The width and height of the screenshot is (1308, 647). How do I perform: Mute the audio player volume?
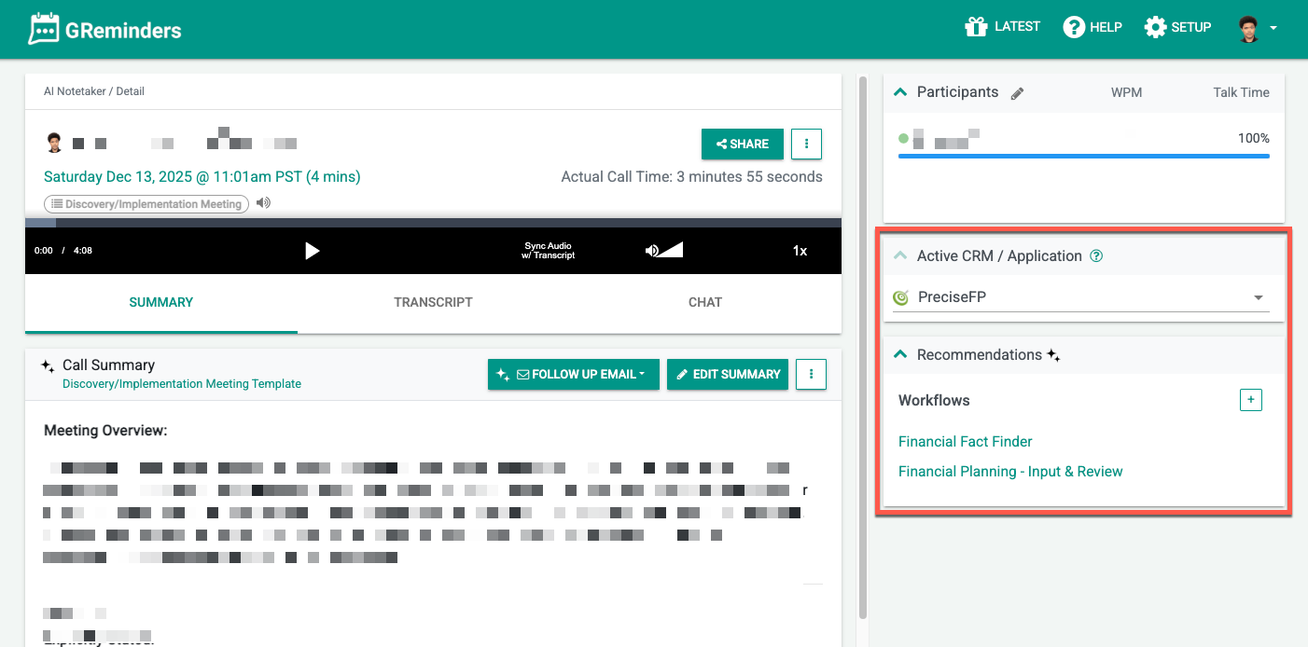tap(652, 251)
